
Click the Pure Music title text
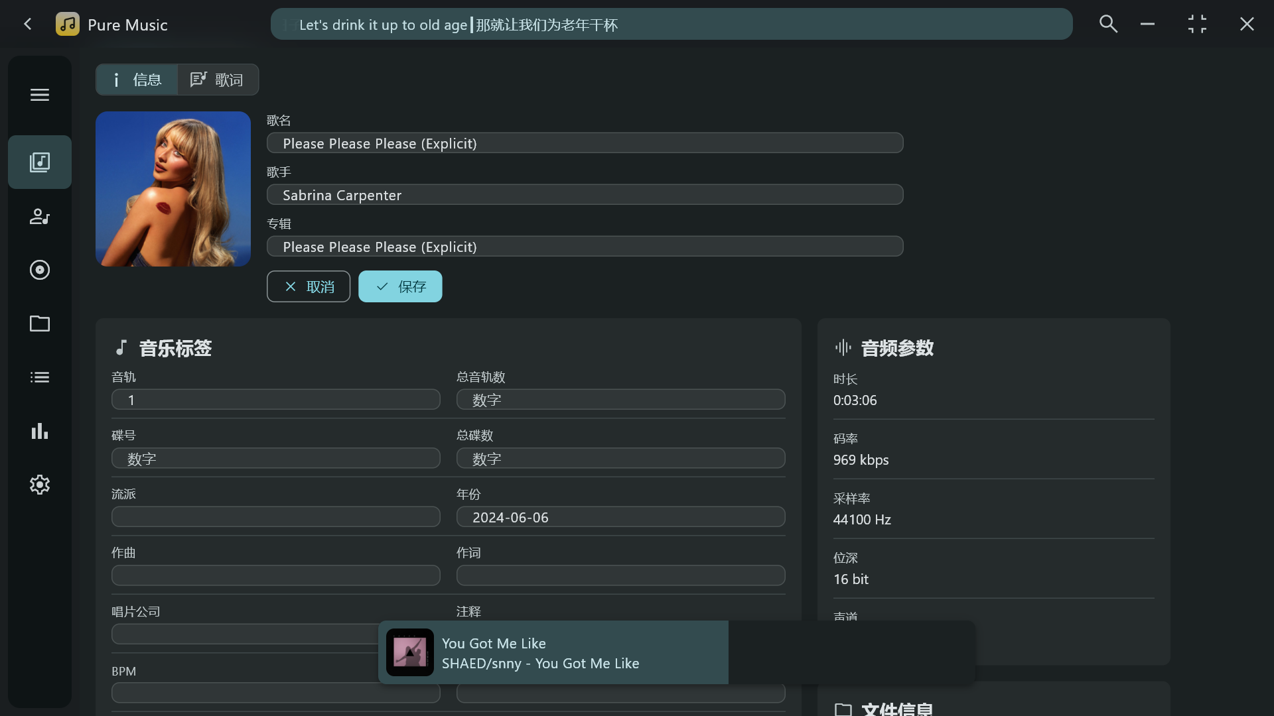tap(127, 25)
